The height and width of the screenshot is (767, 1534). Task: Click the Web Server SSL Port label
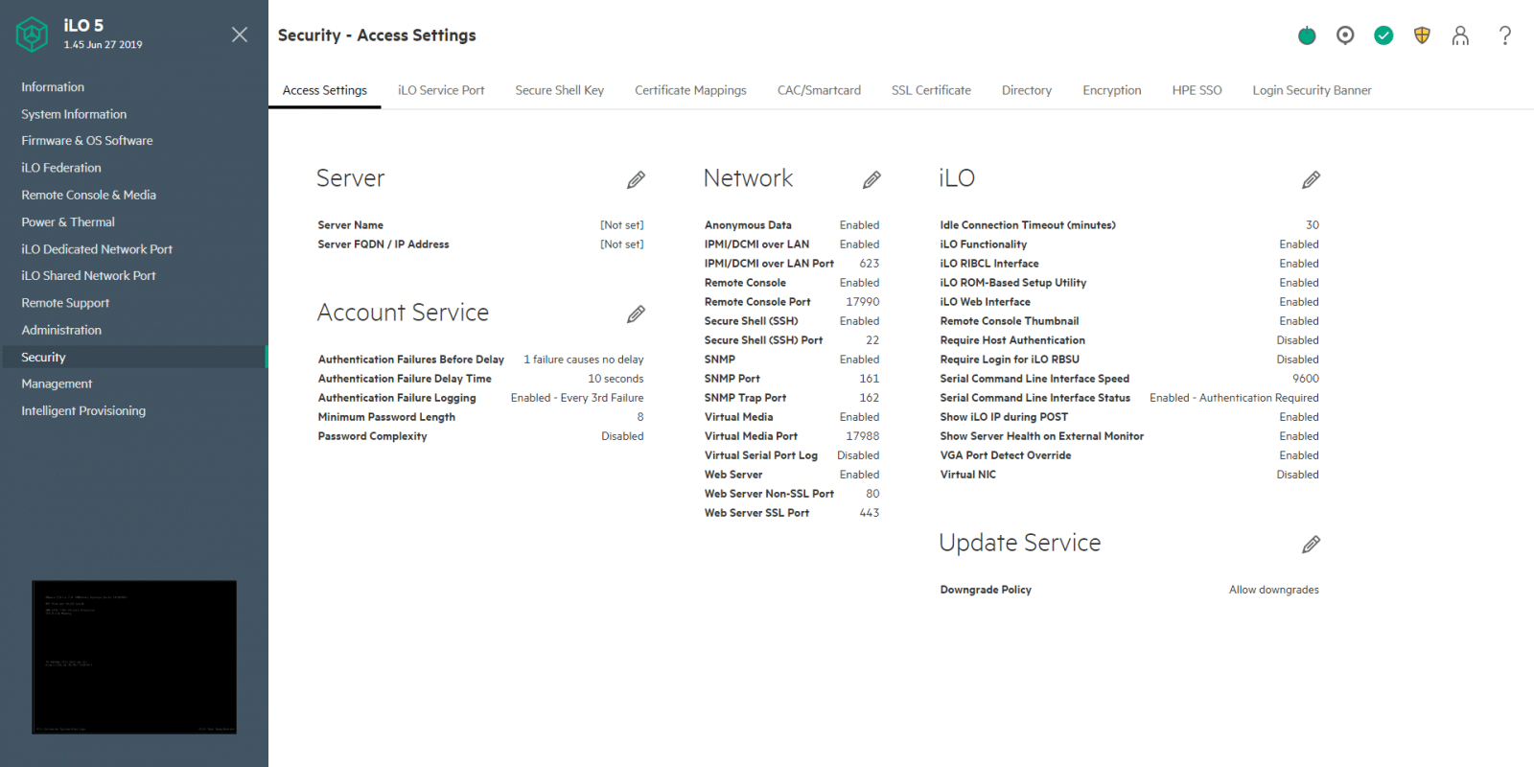(757, 513)
